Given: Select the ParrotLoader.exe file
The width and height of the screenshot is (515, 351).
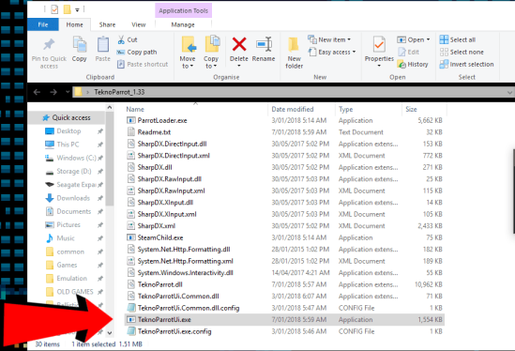Looking at the screenshot, I should point(162,121).
